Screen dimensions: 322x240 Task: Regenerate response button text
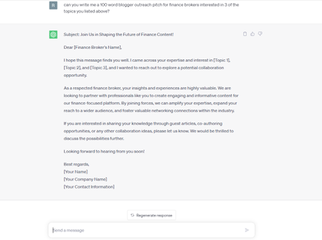click(x=154, y=215)
